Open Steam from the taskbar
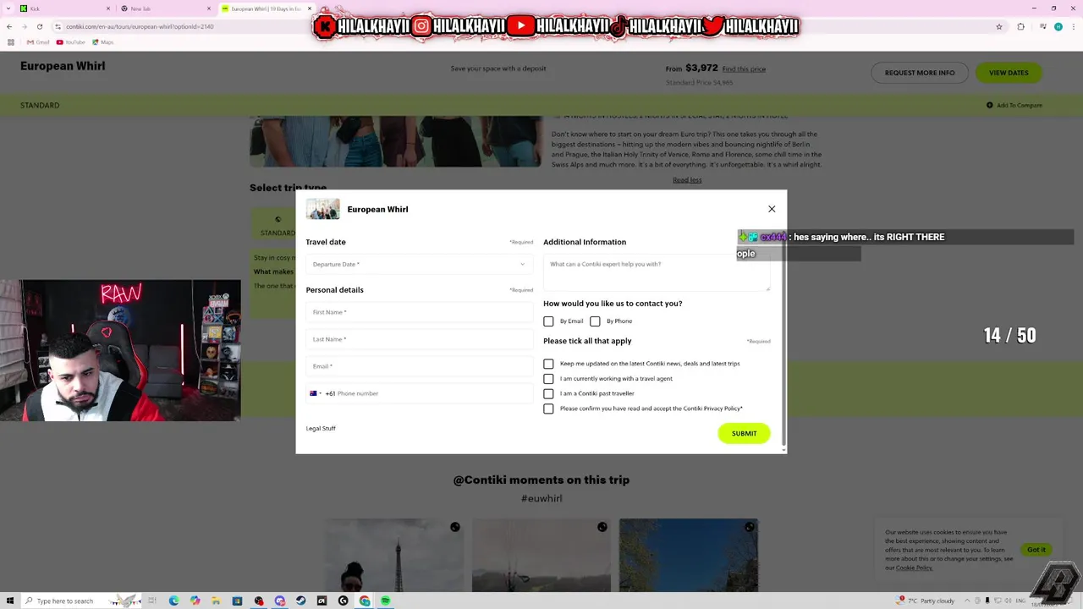 click(300, 601)
